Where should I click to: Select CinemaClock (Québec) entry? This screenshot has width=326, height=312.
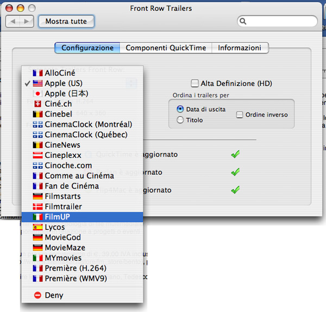(x=83, y=134)
